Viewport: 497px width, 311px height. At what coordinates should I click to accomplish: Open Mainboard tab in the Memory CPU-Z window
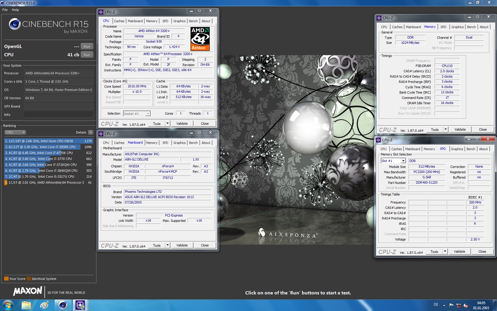[x=413, y=27]
